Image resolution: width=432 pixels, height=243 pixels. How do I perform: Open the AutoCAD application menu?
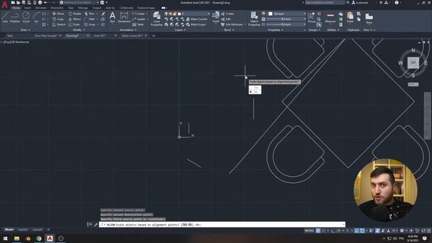[5, 5]
